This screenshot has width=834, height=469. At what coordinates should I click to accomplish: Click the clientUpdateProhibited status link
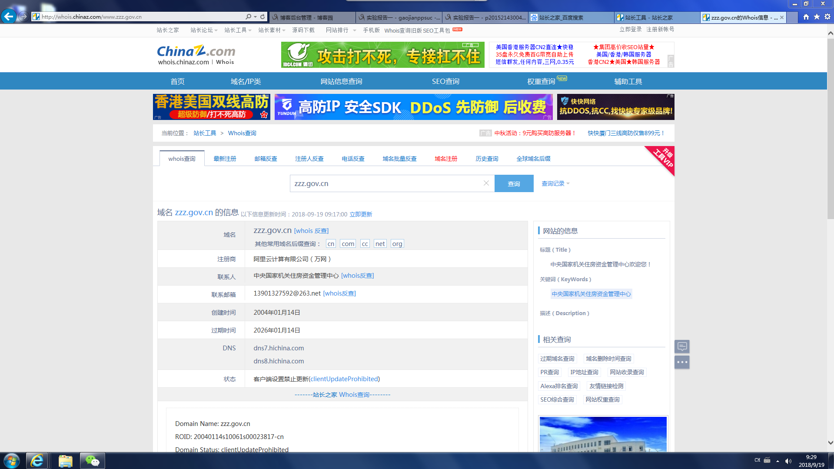coord(344,379)
